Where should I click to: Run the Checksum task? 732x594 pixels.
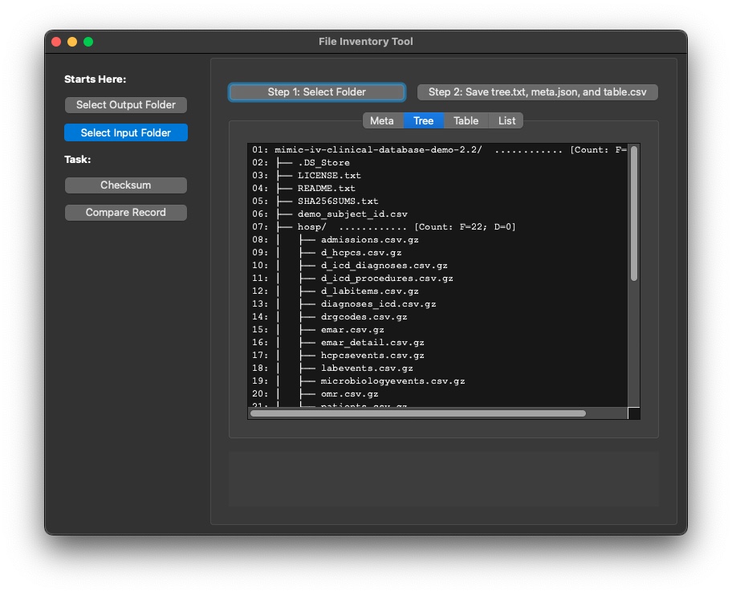pyautogui.click(x=125, y=185)
